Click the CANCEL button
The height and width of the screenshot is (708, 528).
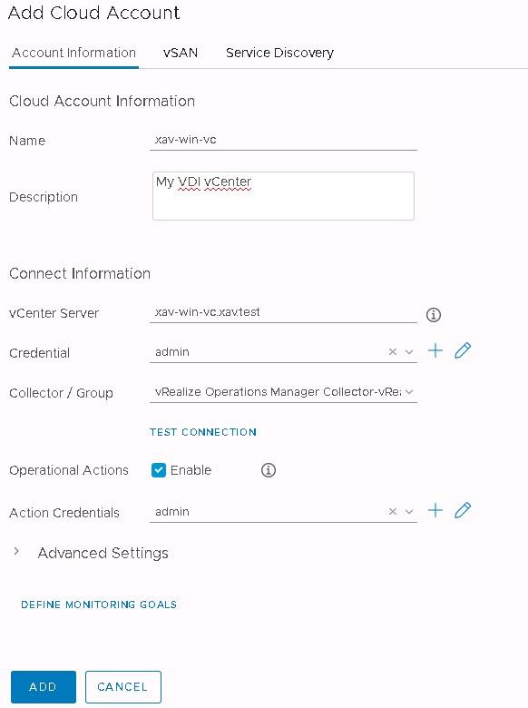122,687
